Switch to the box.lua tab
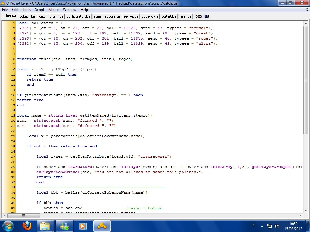310x232 pixels. [x=202, y=16]
